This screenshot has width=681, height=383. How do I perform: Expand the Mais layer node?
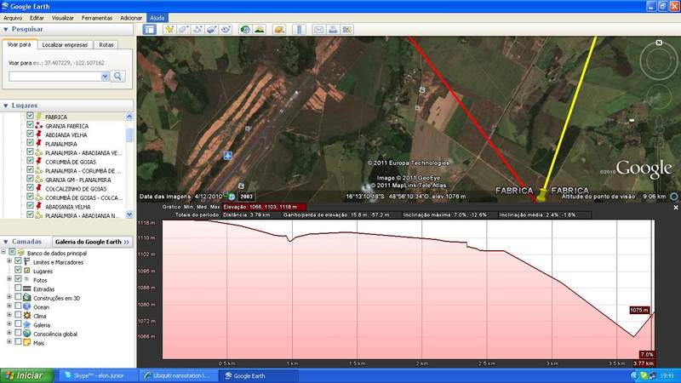click(x=9, y=343)
